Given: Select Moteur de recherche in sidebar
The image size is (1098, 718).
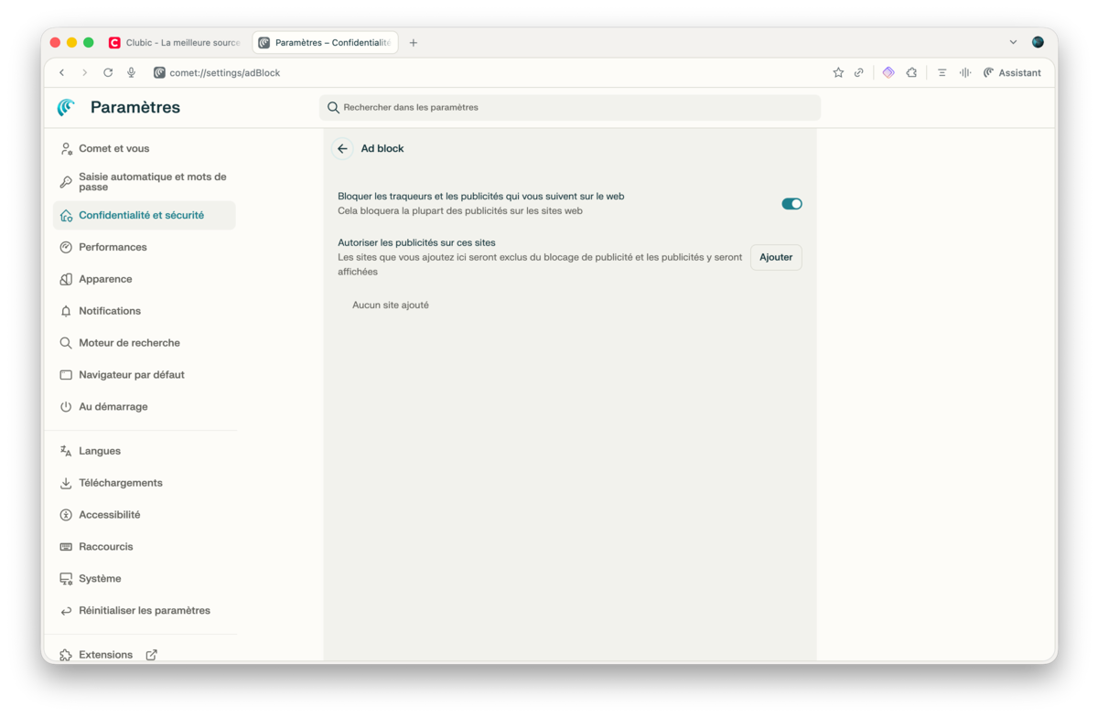Looking at the screenshot, I should (x=129, y=343).
